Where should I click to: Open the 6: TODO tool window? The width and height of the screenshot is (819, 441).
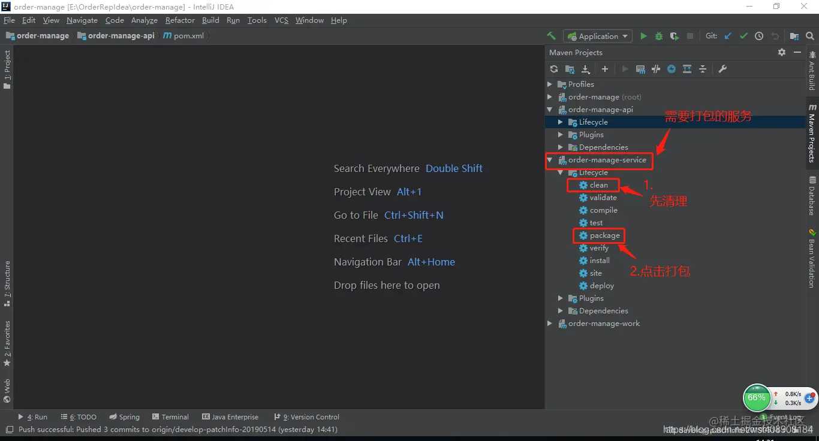pyautogui.click(x=79, y=417)
